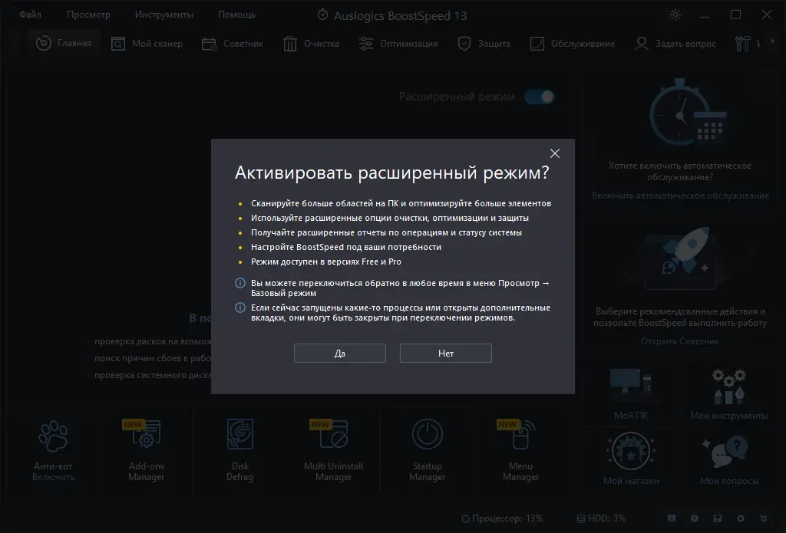Click the Анти-кот paw icon
Screen dimensions: 786x533
click(x=53, y=436)
